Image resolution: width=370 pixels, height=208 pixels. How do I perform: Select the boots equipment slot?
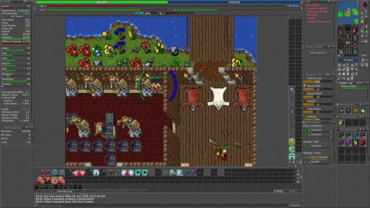click(x=348, y=50)
